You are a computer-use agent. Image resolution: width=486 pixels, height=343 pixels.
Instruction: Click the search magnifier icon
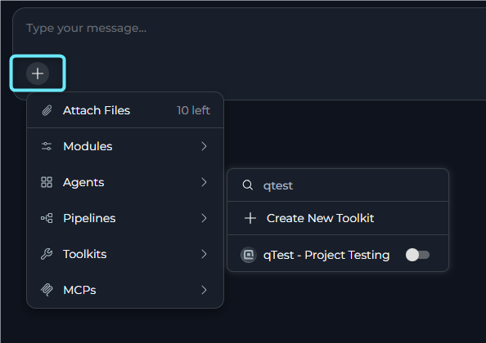point(248,185)
